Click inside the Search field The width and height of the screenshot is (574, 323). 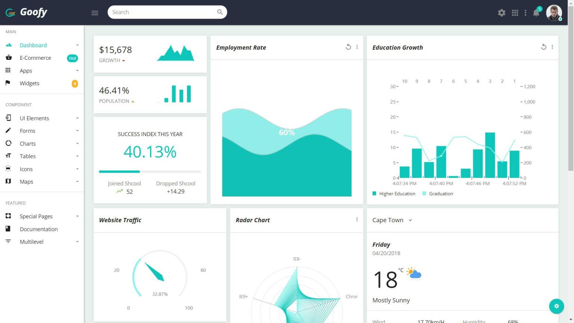(164, 12)
